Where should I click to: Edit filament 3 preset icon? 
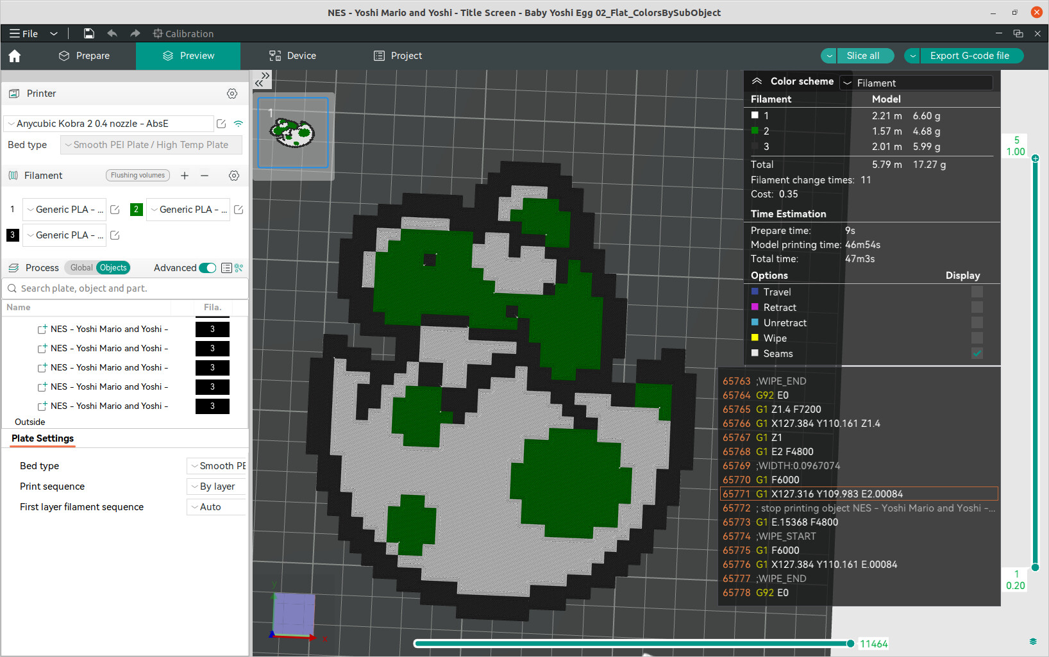click(115, 235)
